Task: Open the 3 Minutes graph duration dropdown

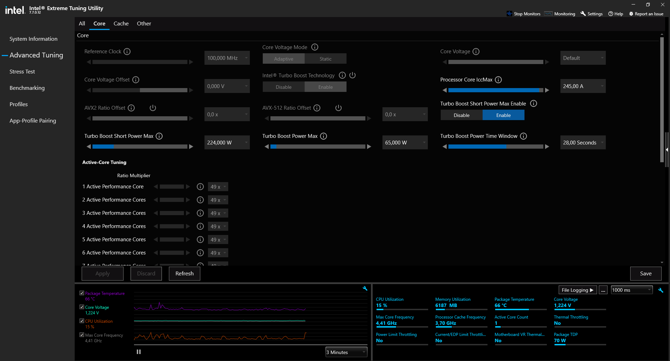Action: tap(347, 352)
